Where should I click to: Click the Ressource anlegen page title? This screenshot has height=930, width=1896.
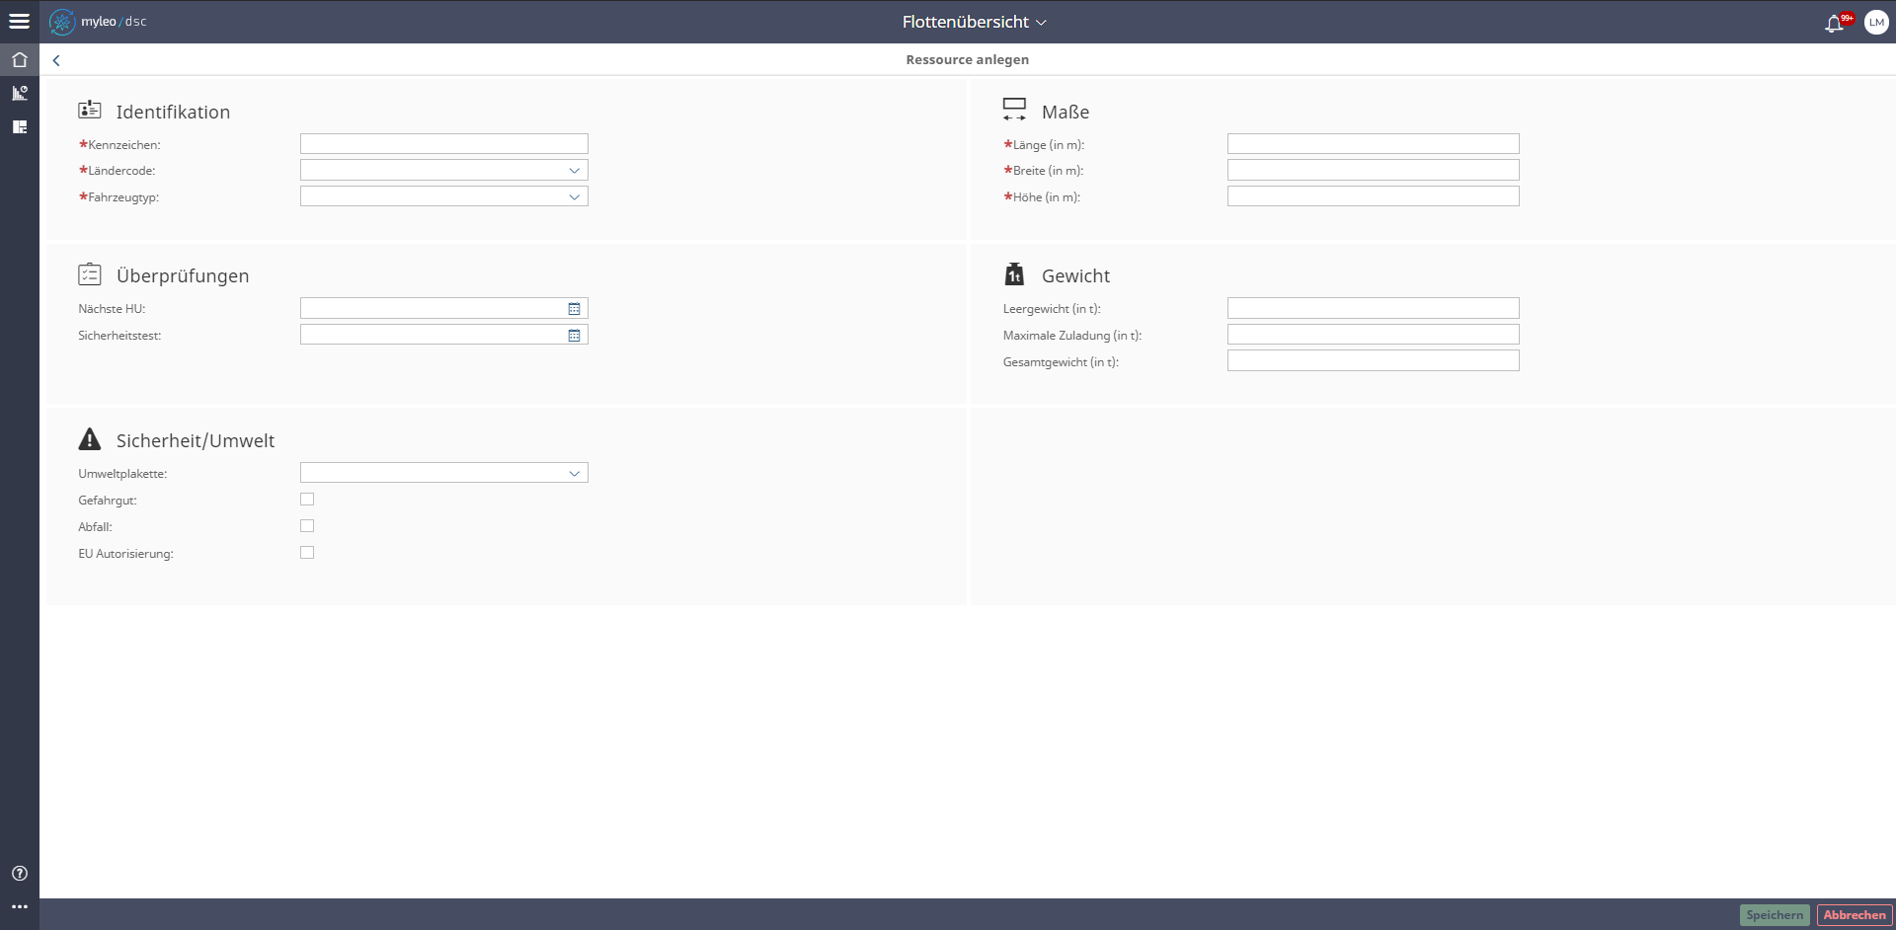pos(967,59)
